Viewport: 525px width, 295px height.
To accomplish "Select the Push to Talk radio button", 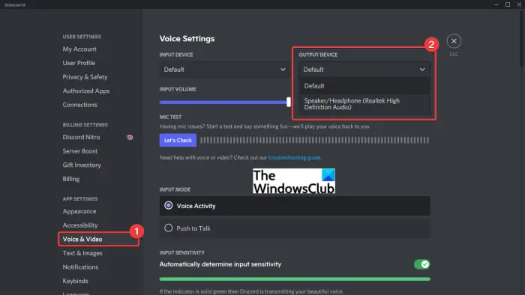I will (169, 228).
